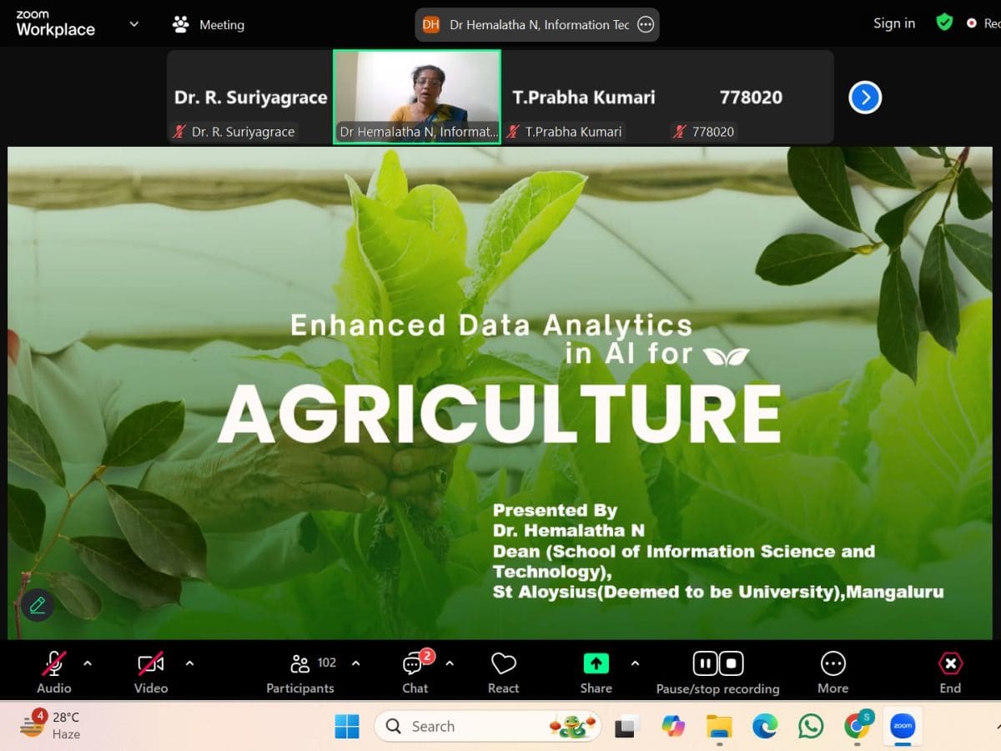
Task: Click the End meeting icon
Action: tap(950, 664)
